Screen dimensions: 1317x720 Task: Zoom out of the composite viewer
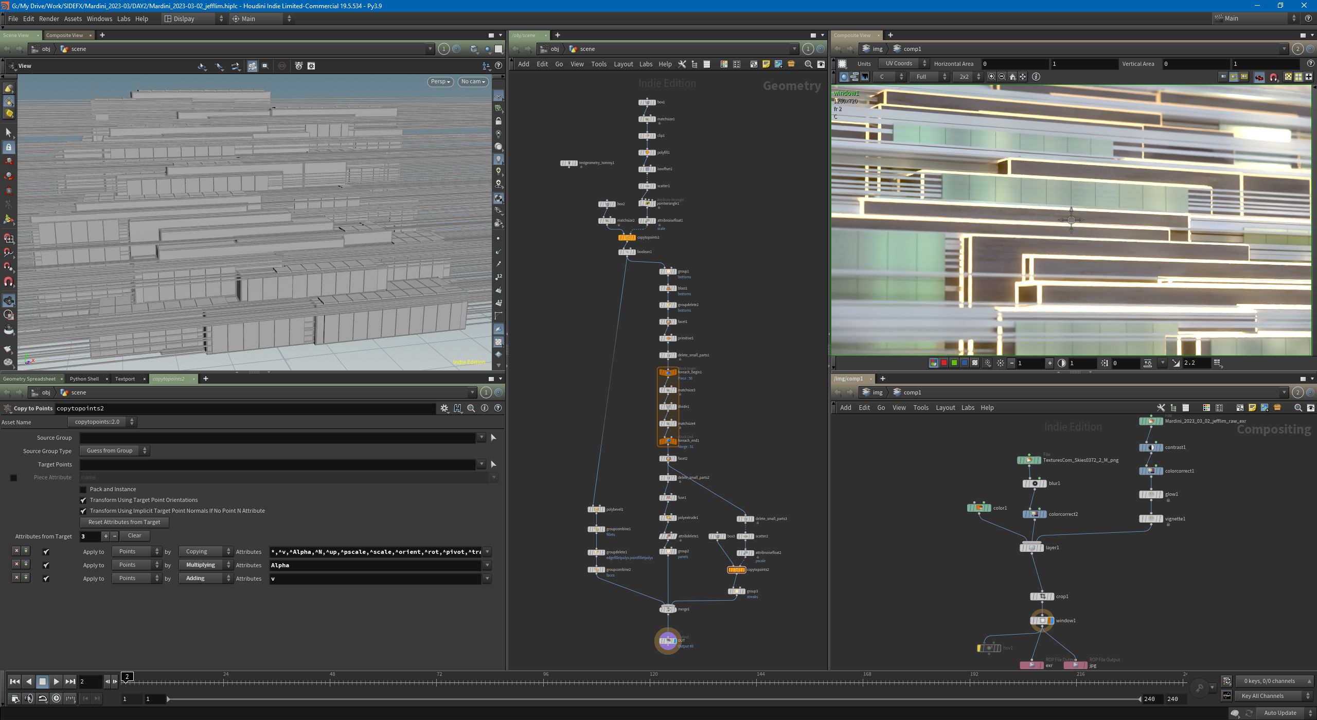pyautogui.click(x=1002, y=77)
